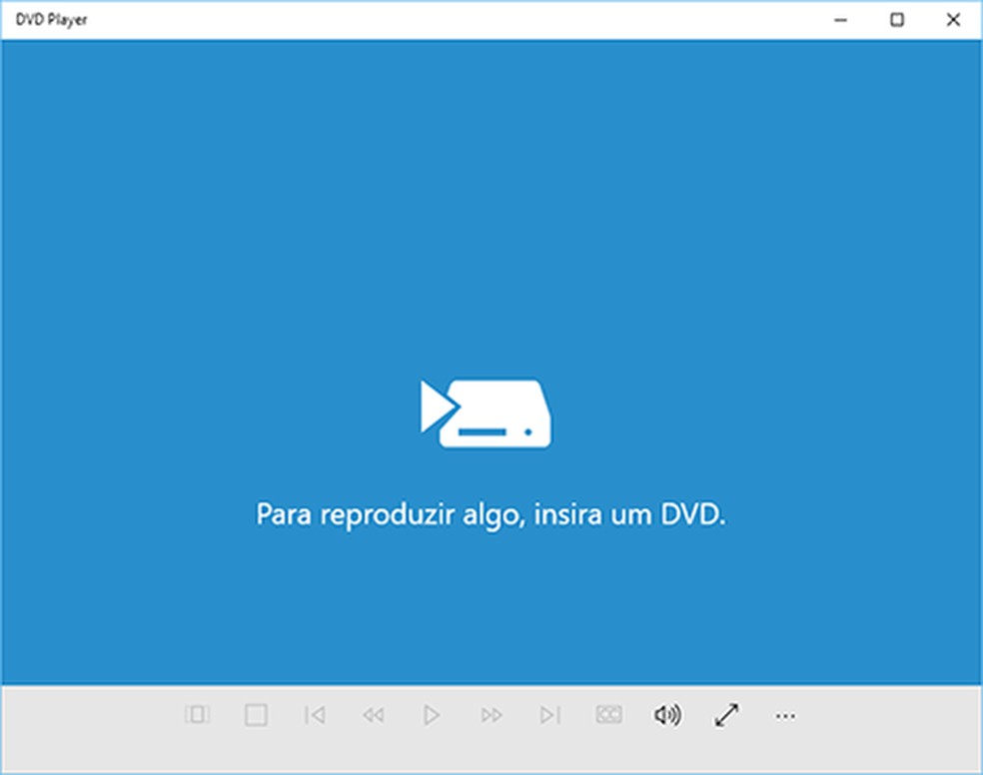
Task: Toggle closed captions with the CC icon
Action: point(609,715)
